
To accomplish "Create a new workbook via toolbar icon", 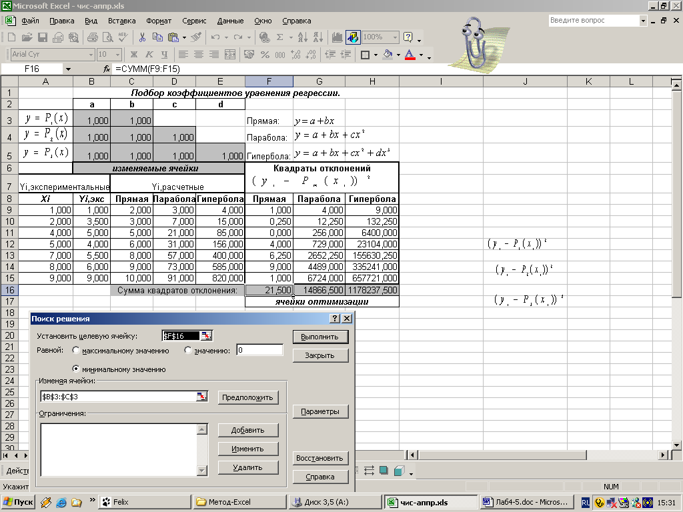I will pos(12,37).
